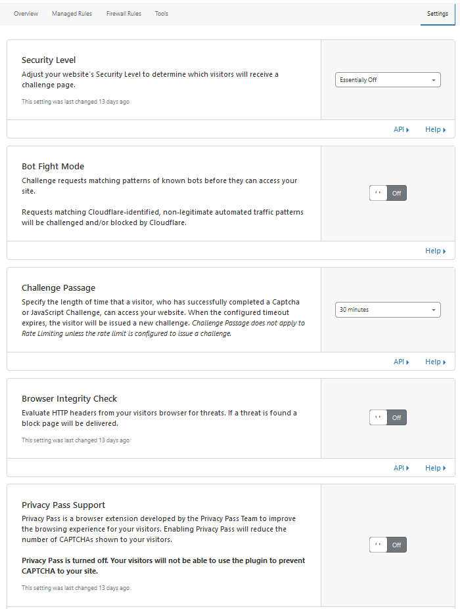Show Help for Challenge Passage

435,362
